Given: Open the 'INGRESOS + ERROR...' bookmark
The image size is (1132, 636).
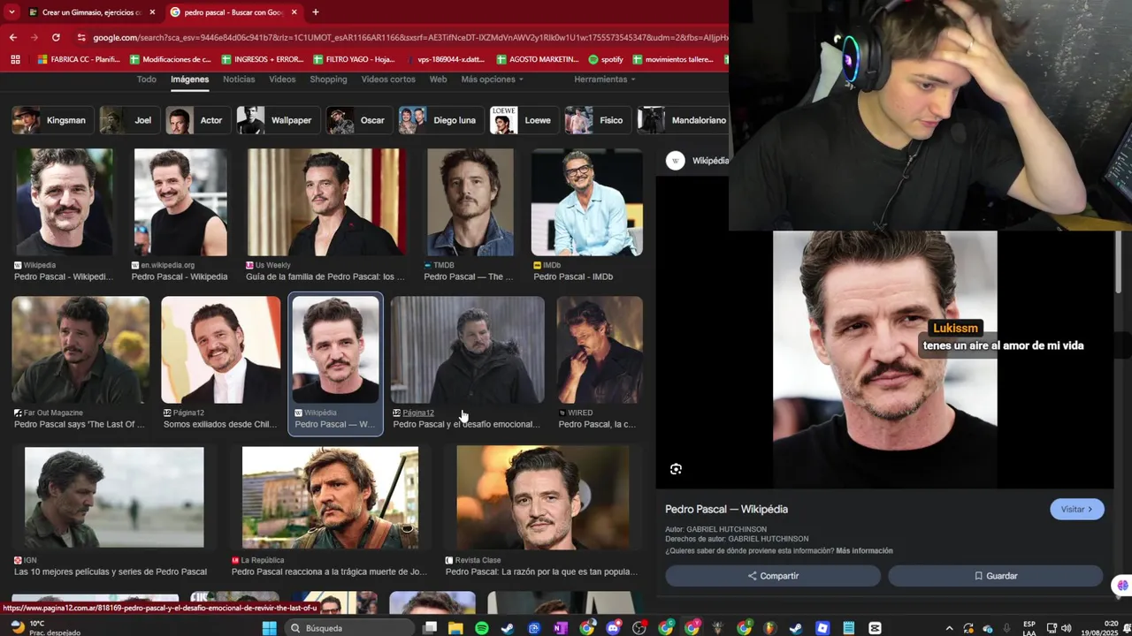Looking at the screenshot, I should coord(263,59).
